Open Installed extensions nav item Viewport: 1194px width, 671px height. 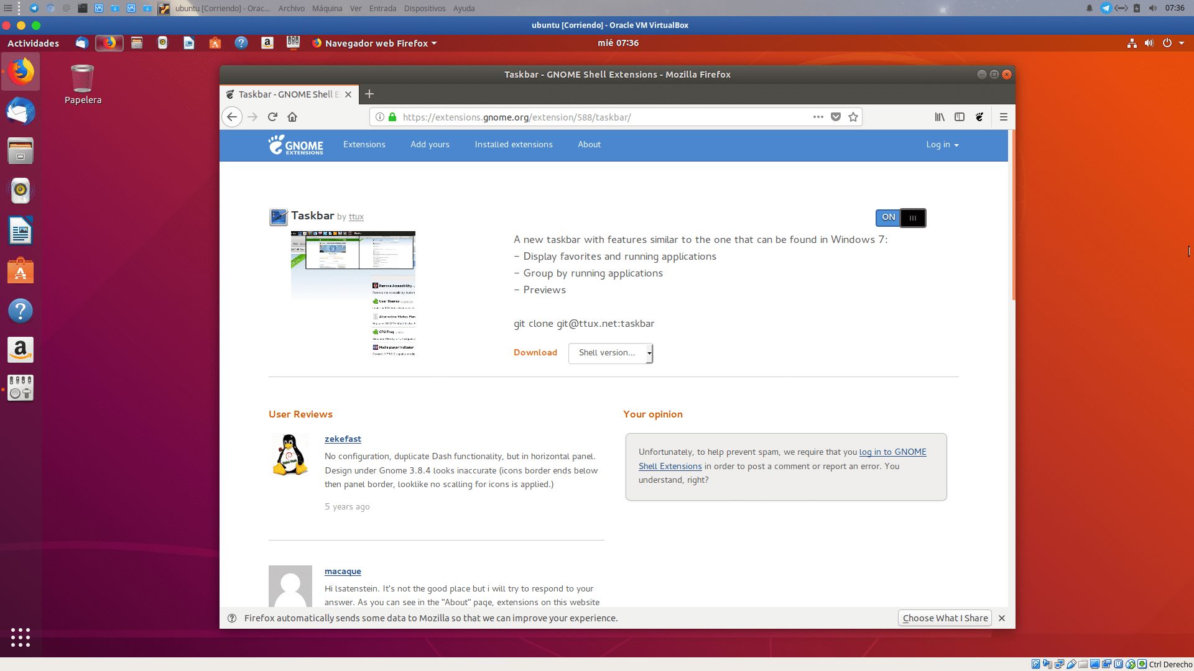coord(514,145)
